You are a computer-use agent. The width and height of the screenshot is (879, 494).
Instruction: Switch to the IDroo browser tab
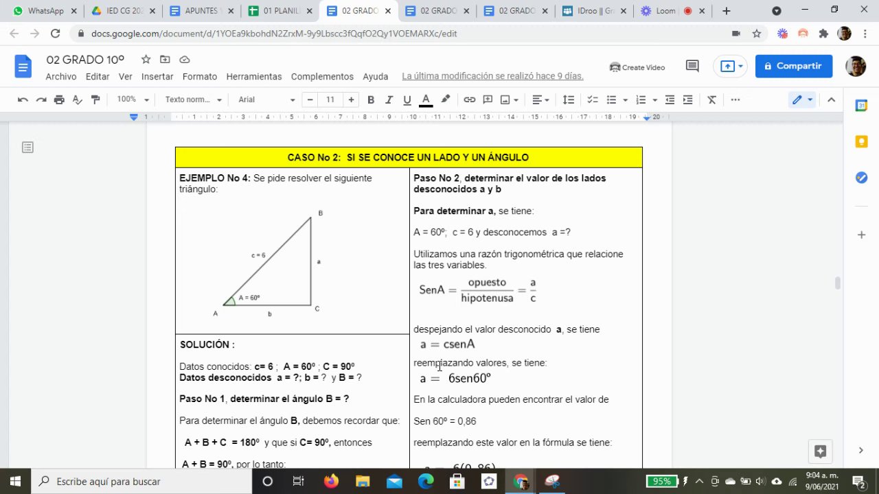(595, 11)
